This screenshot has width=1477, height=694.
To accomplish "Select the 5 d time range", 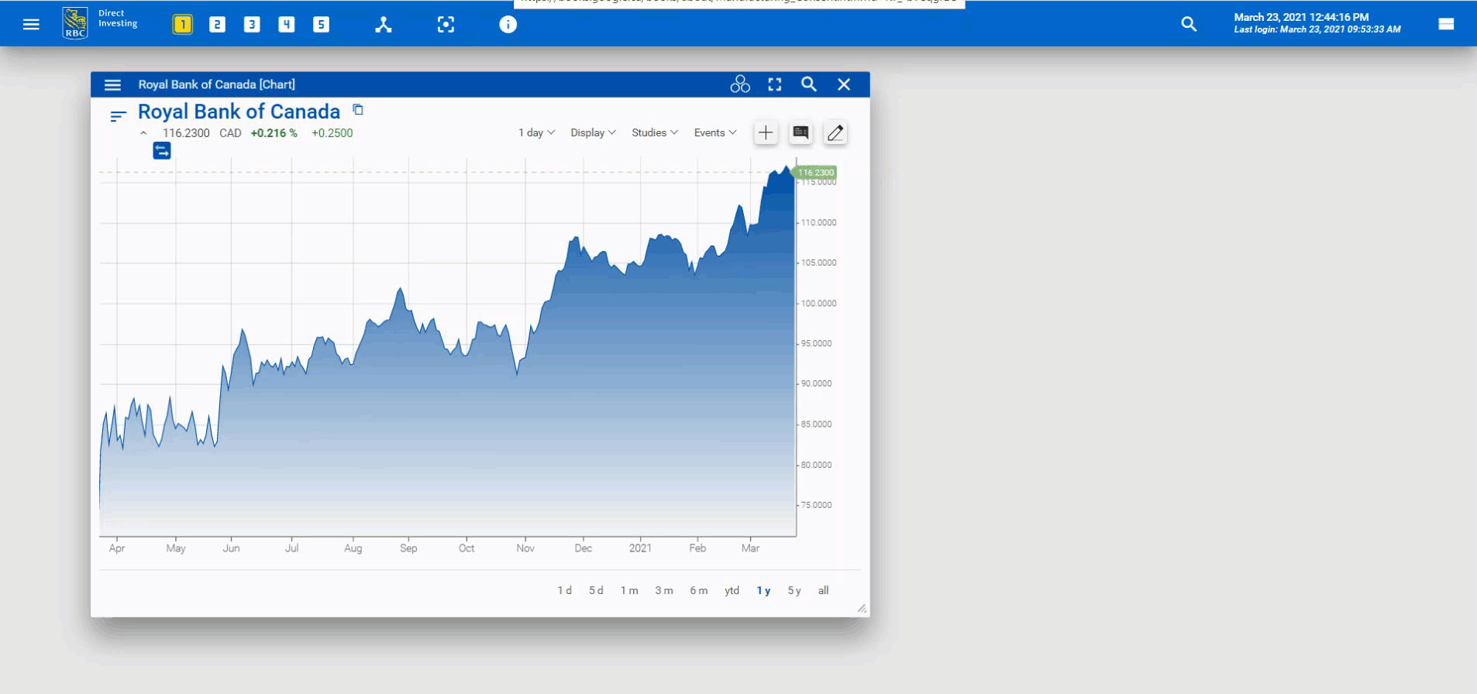I will 596,590.
